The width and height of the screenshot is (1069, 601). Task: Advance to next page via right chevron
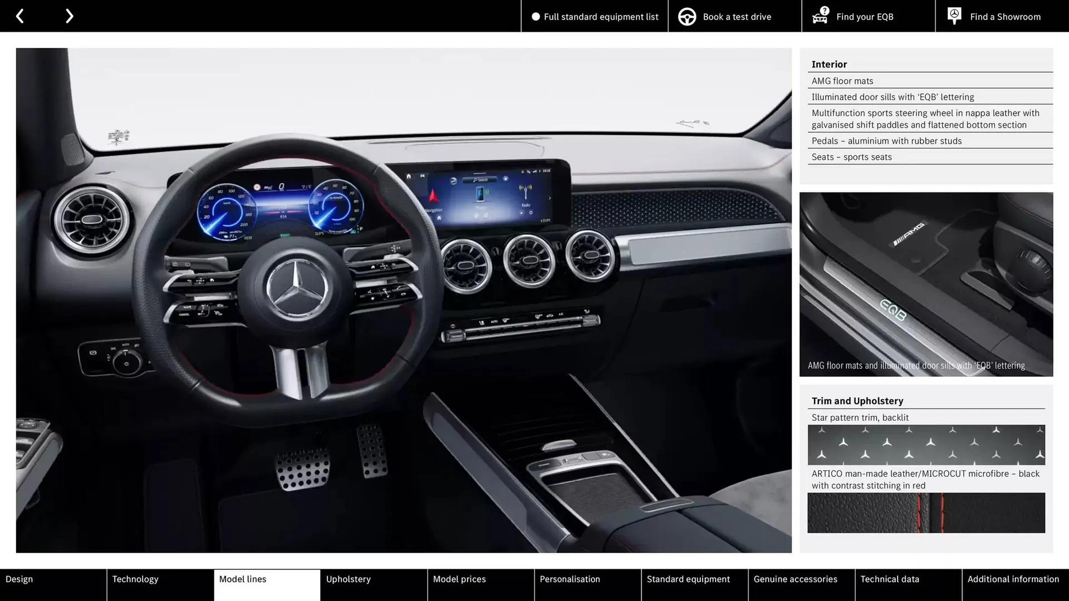point(69,16)
